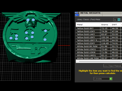Click the DWT value 60.17
This screenshot has height=91, width=122.
[x=115, y=58]
